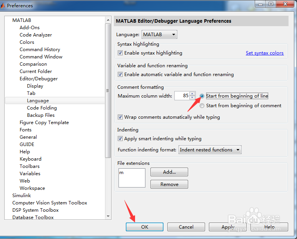Open Set syntax colors link

click(x=265, y=53)
